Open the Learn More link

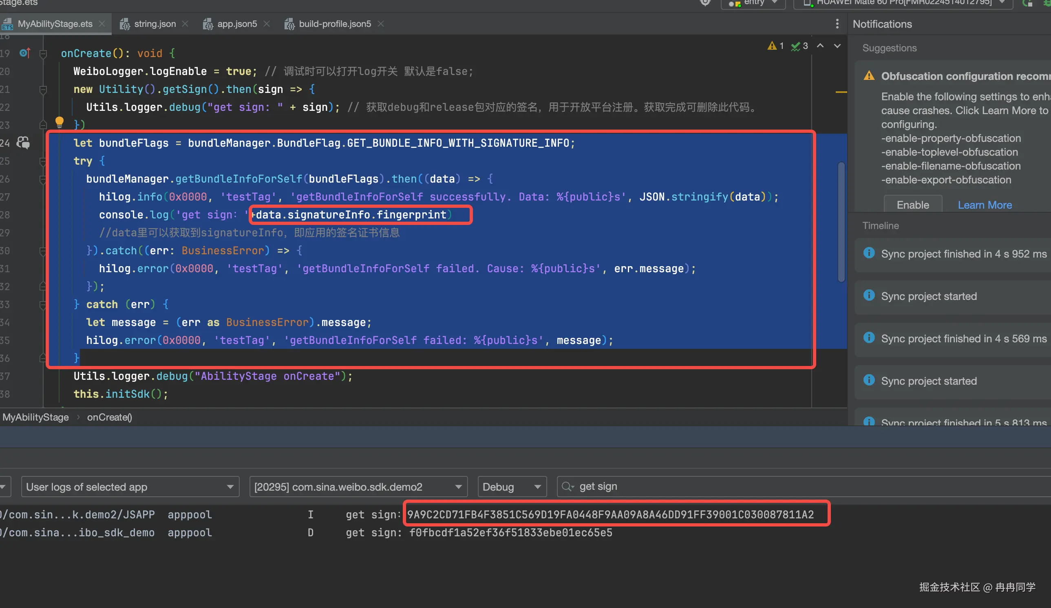pos(984,205)
